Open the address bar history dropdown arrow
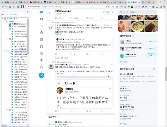167x127 pixels. 106,7
